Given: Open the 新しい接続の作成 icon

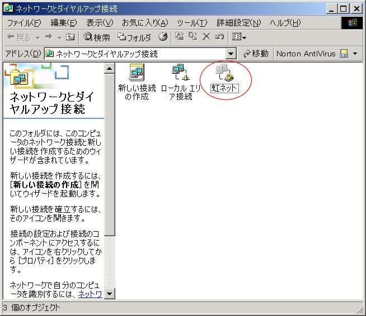Looking at the screenshot, I should point(137,82).
